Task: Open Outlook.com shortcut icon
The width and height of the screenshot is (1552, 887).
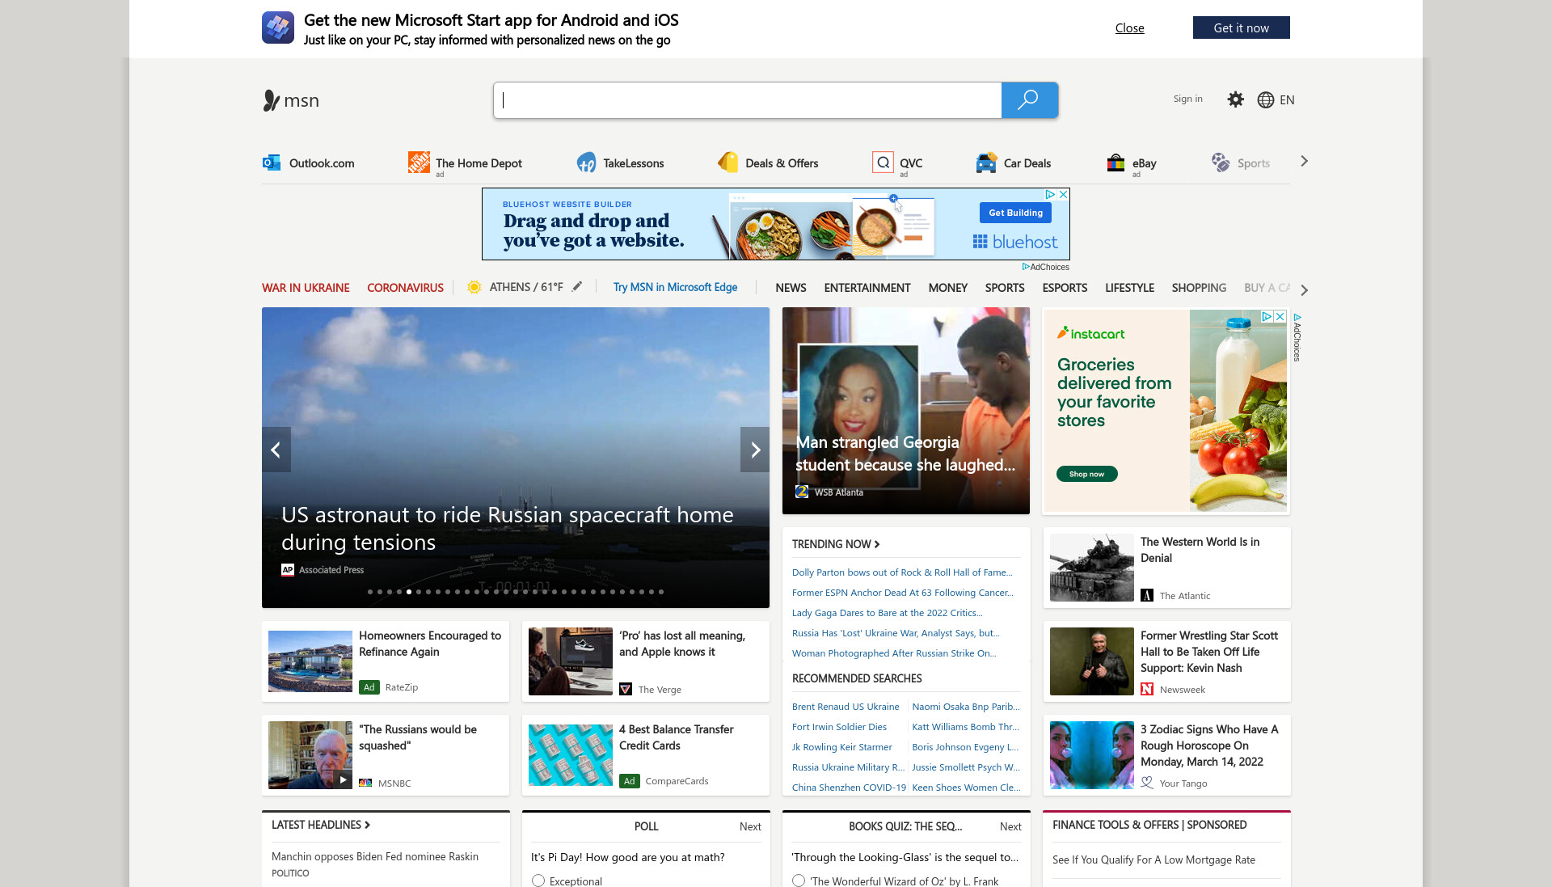Action: [x=272, y=163]
